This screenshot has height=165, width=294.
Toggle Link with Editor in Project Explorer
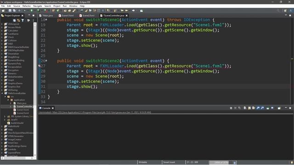point(18,20)
